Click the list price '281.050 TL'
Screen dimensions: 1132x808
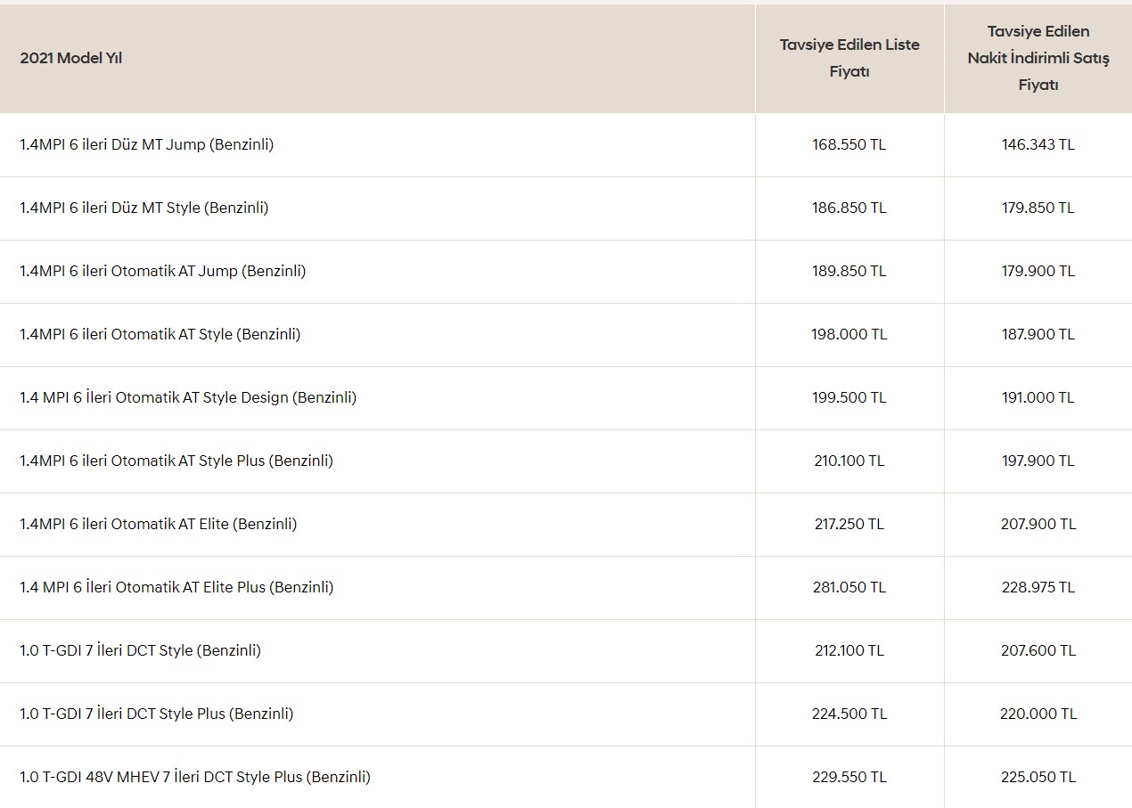849,587
